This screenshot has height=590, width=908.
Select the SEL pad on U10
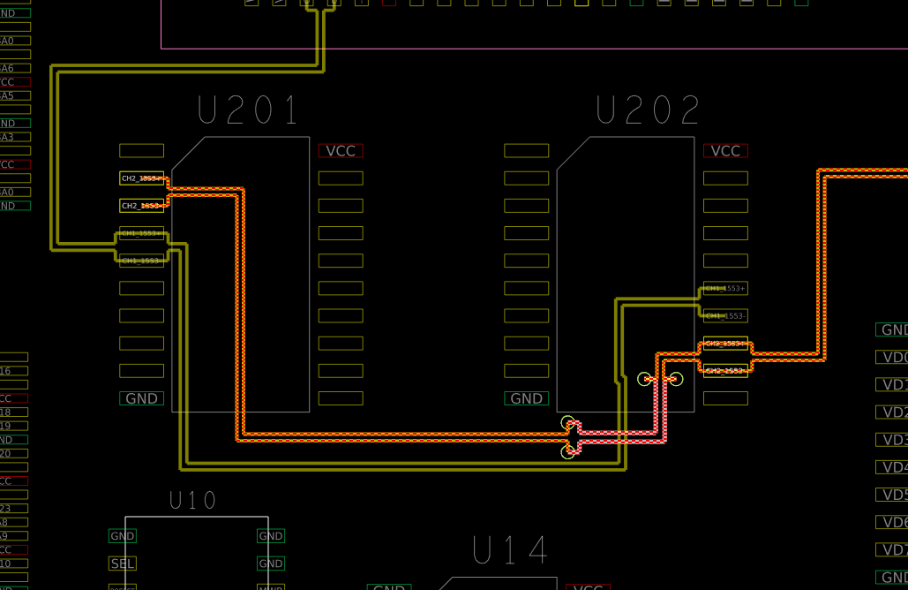pos(123,564)
